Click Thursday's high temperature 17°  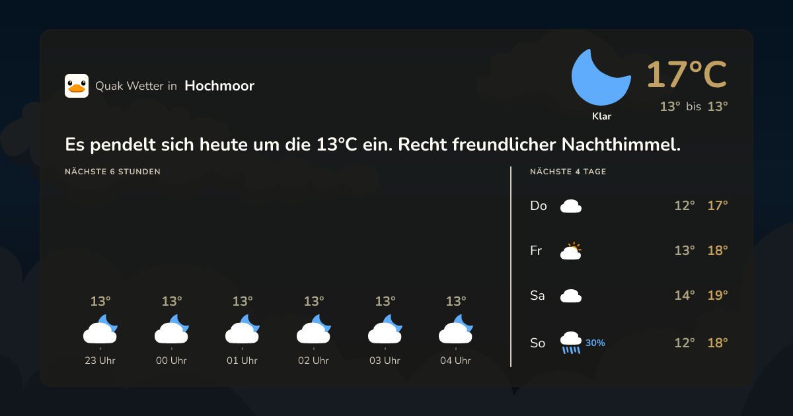point(718,206)
